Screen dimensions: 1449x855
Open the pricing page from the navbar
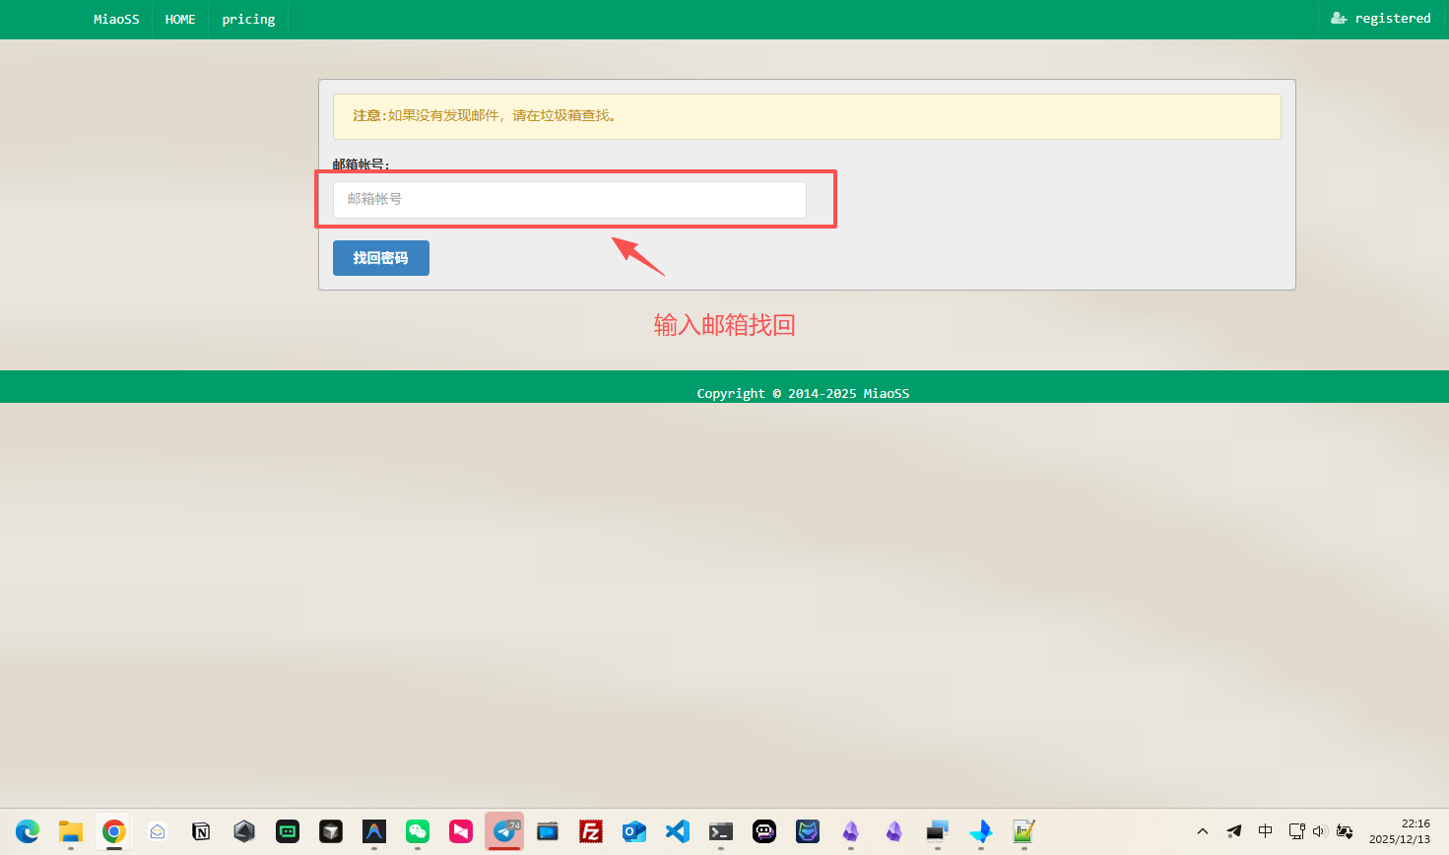tap(248, 20)
